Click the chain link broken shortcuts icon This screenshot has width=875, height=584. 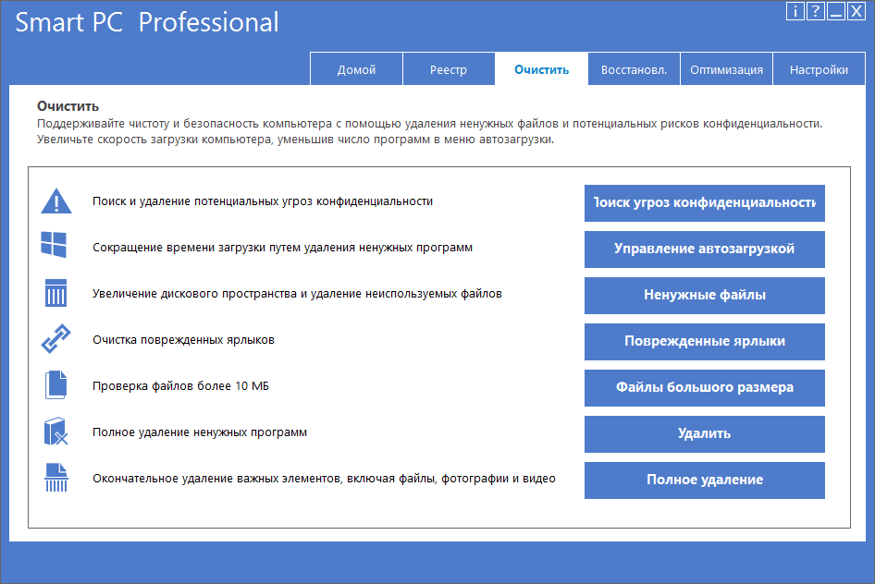tap(55, 339)
